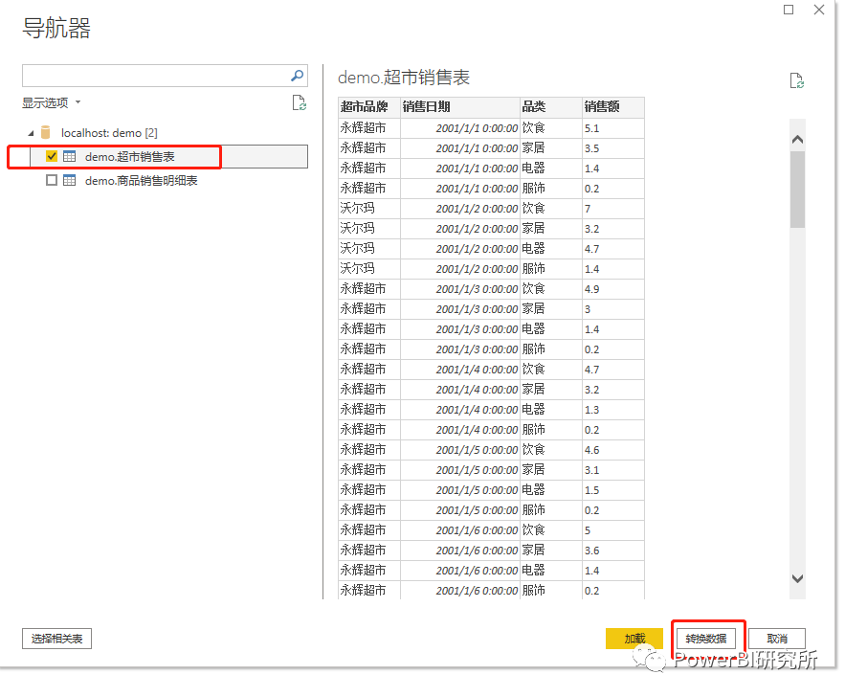Image resolution: width=845 pixels, height=697 pixels.
Task: Click the cell with value 3.6
Action: 613,550
